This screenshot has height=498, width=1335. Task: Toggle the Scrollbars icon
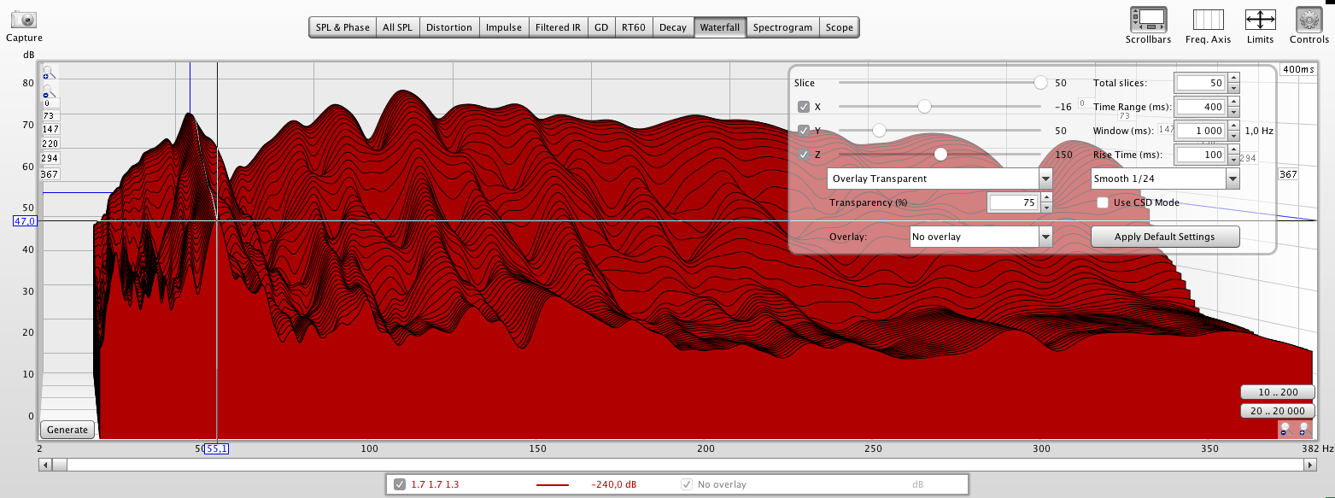click(1148, 20)
